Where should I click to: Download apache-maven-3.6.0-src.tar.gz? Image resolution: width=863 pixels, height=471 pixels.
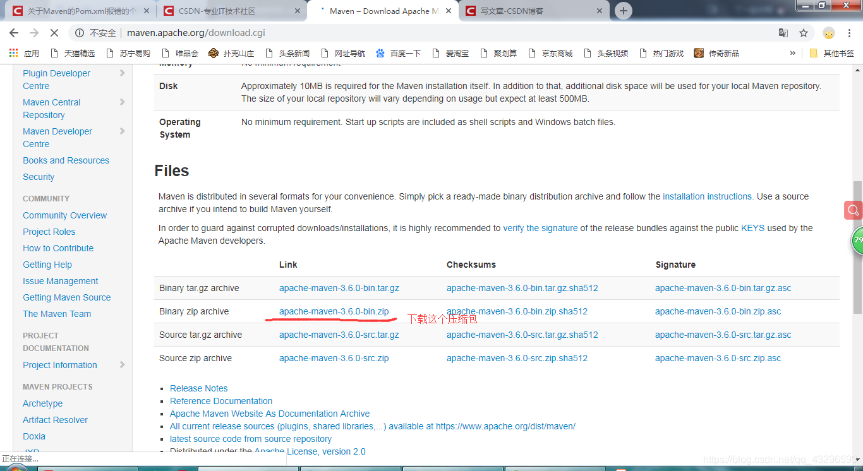point(339,335)
